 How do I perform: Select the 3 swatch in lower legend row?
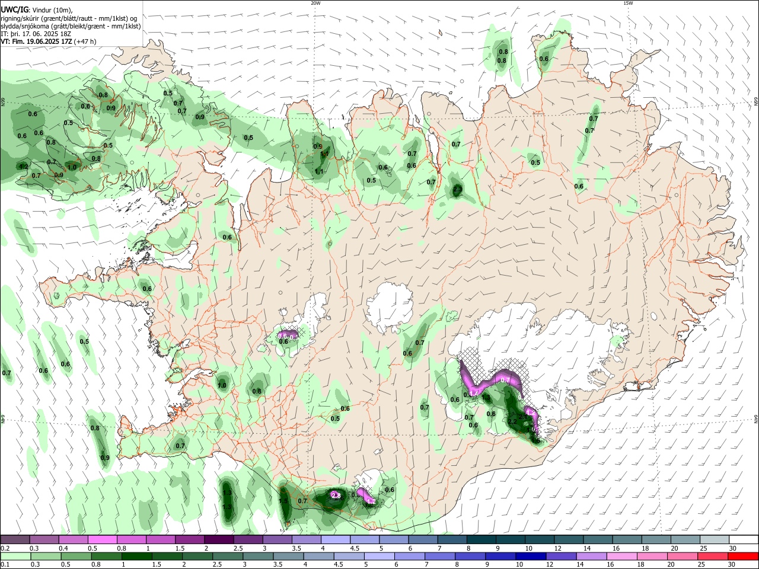258,557
